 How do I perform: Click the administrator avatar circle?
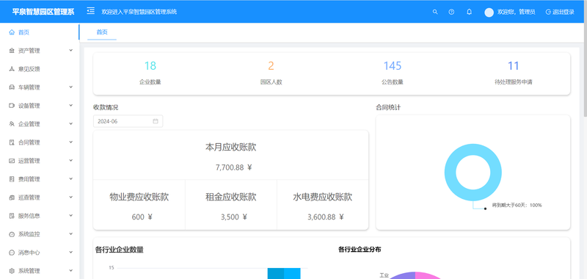point(489,12)
